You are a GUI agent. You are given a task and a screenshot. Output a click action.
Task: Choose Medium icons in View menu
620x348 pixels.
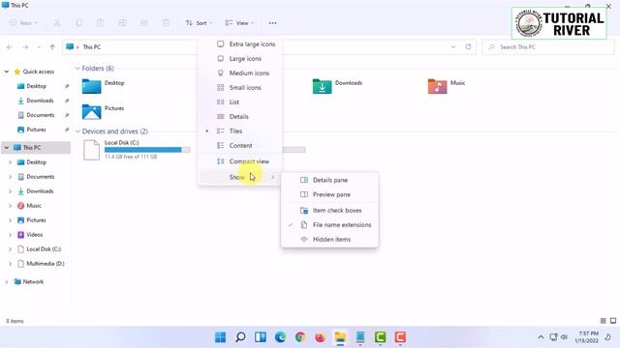point(240,73)
